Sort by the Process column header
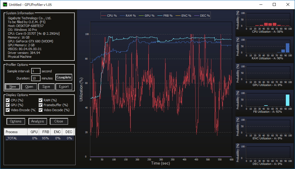The height and width of the screenshot is (169, 295). click(16, 132)
